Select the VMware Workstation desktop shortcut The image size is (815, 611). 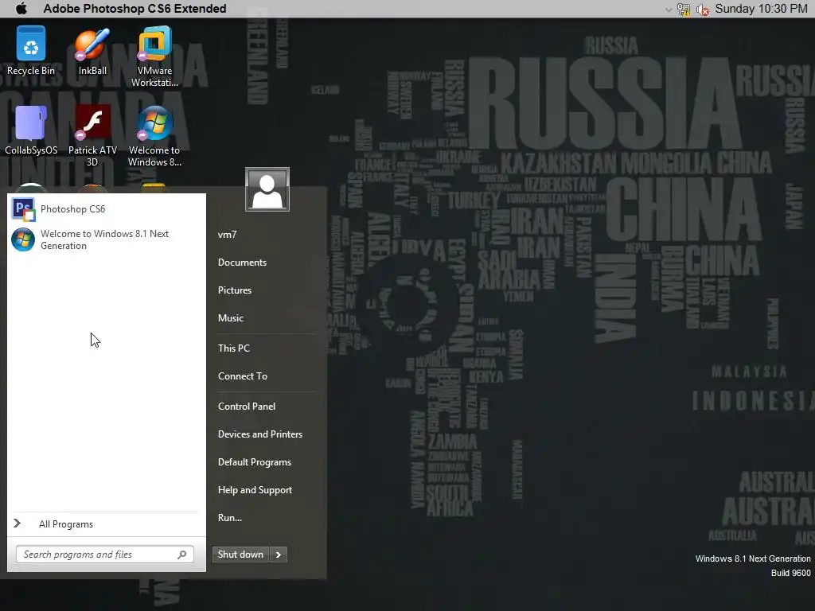tap(154, 56)
